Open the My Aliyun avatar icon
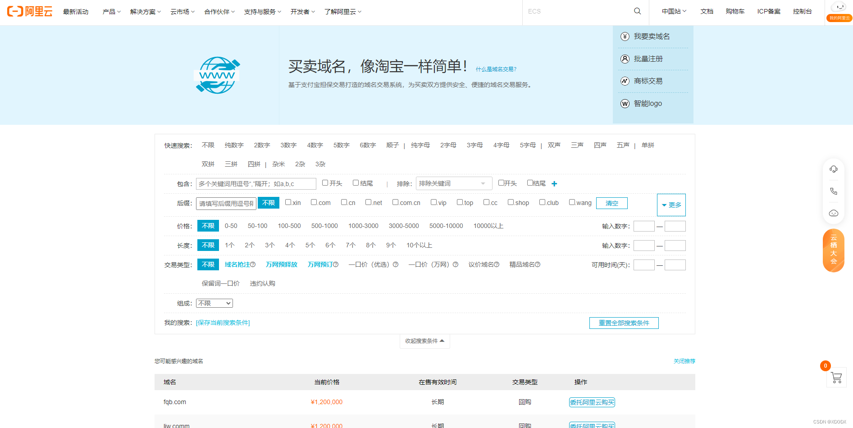This screenshot has height=428, width=853. [x=839, y=7]
